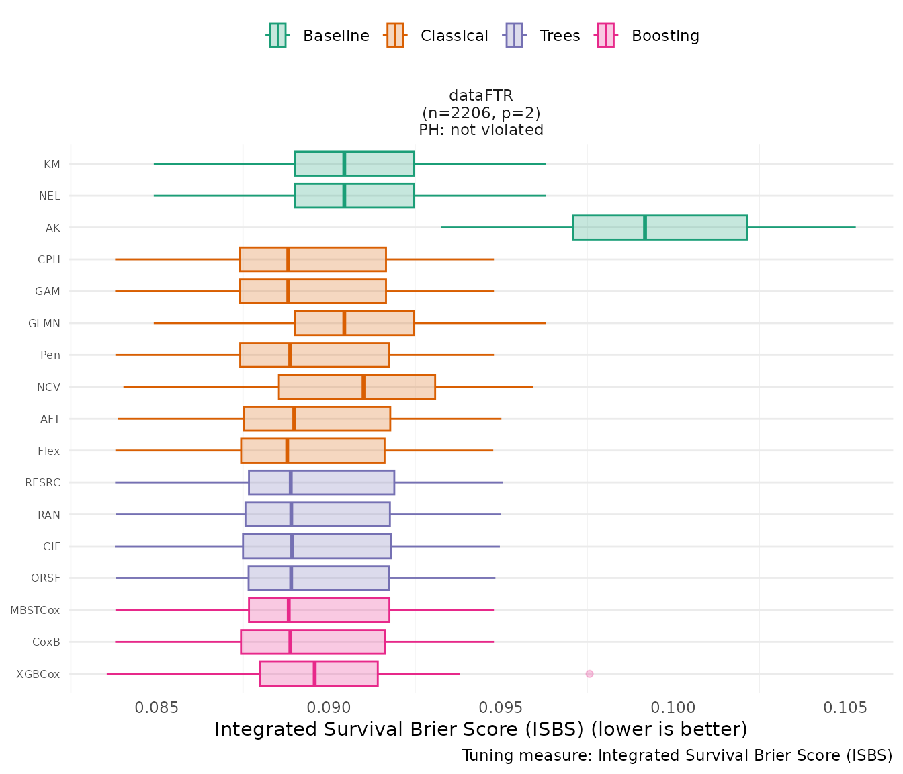Screen dimensions: 903x774
Task: Click the MBSTCox y-axis label
Action: click(35, 610)
